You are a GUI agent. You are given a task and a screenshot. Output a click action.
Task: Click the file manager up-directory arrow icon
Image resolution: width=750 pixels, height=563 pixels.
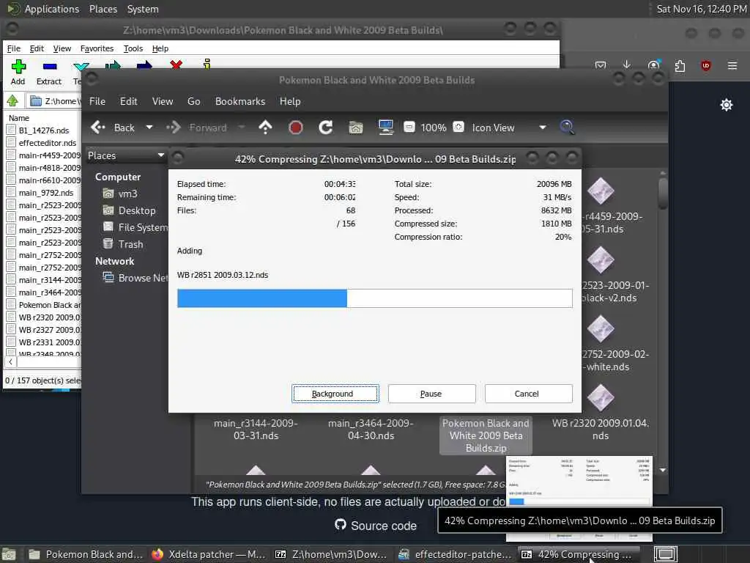pyautogui.click(x=265, y=128)
